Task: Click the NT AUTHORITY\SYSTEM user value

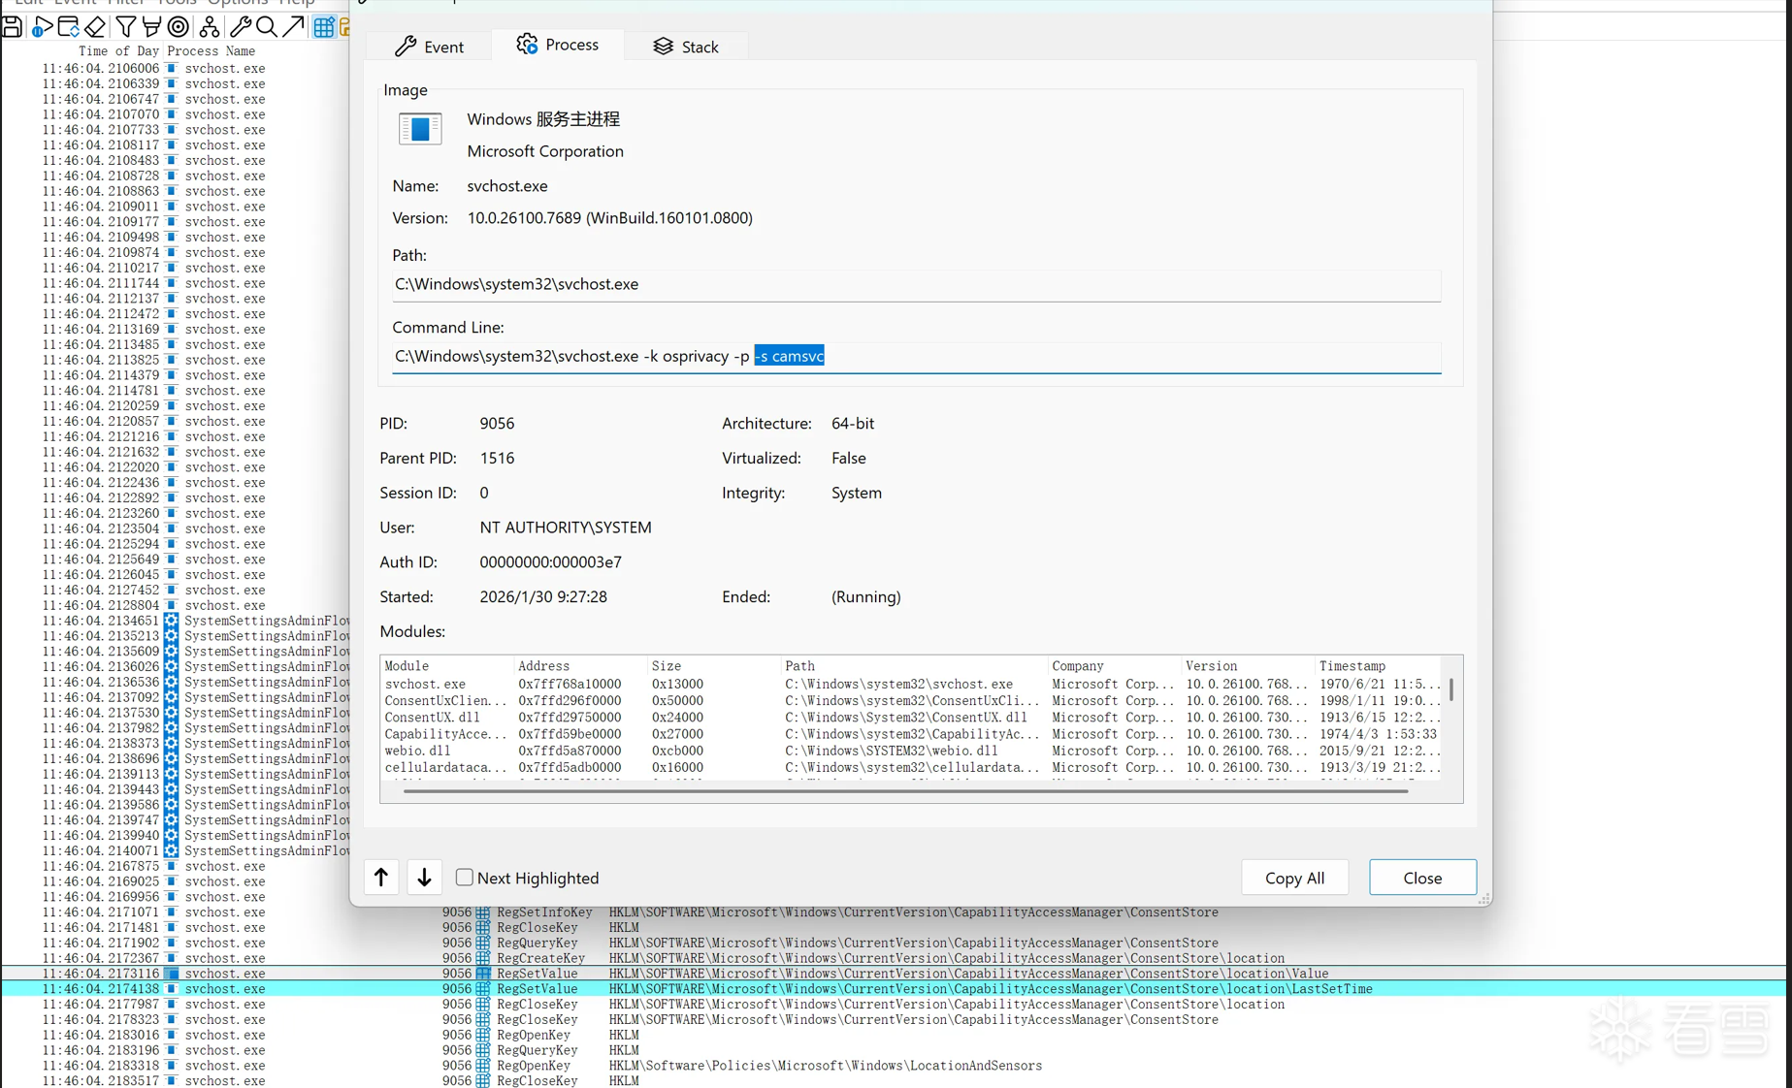Action: [x=566, y=528]
